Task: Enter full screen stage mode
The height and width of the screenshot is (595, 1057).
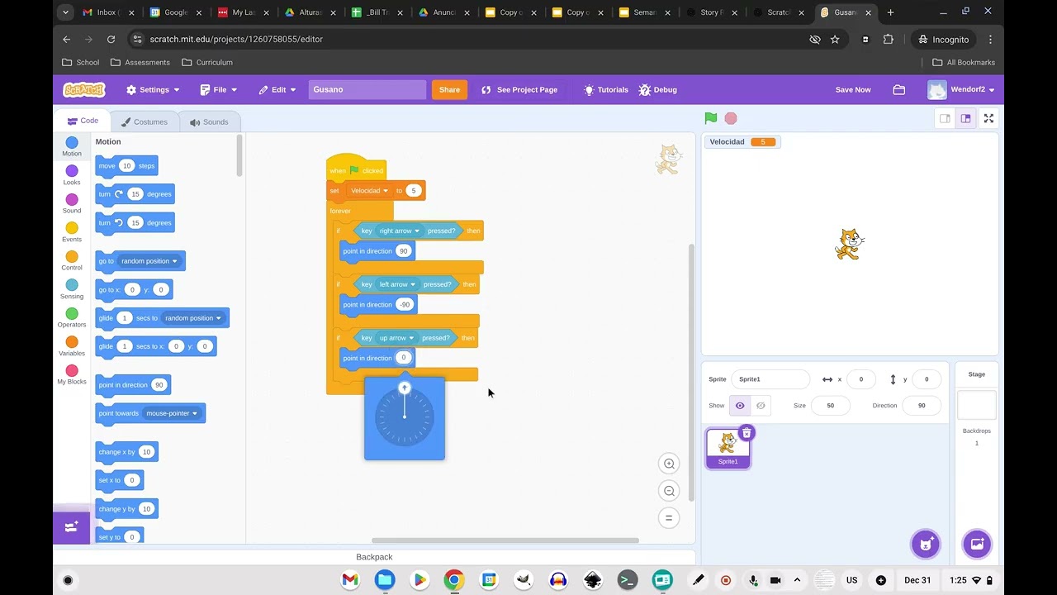Action: (x=988, y=118)
